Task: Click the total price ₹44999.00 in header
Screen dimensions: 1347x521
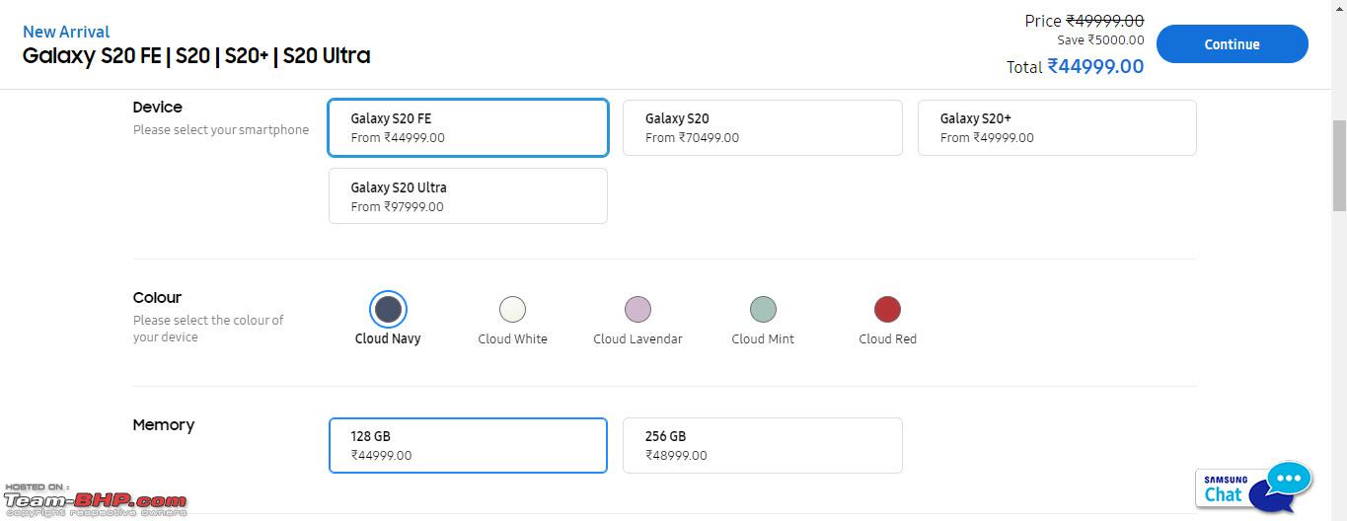Action: pos(1095,66)
